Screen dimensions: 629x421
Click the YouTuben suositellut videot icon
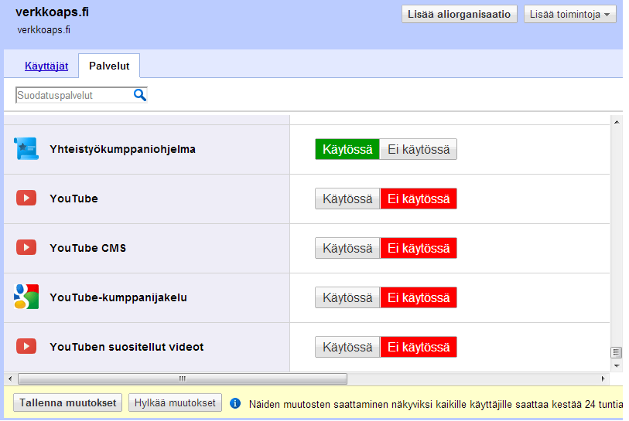point(26,347)
